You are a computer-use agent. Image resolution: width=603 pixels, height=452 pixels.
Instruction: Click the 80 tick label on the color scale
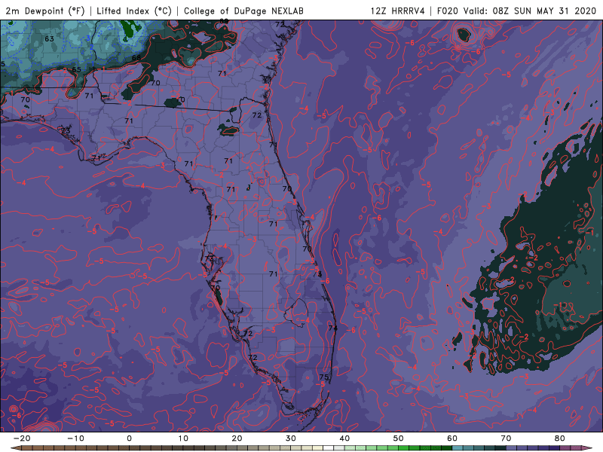[x=560, y=438]
